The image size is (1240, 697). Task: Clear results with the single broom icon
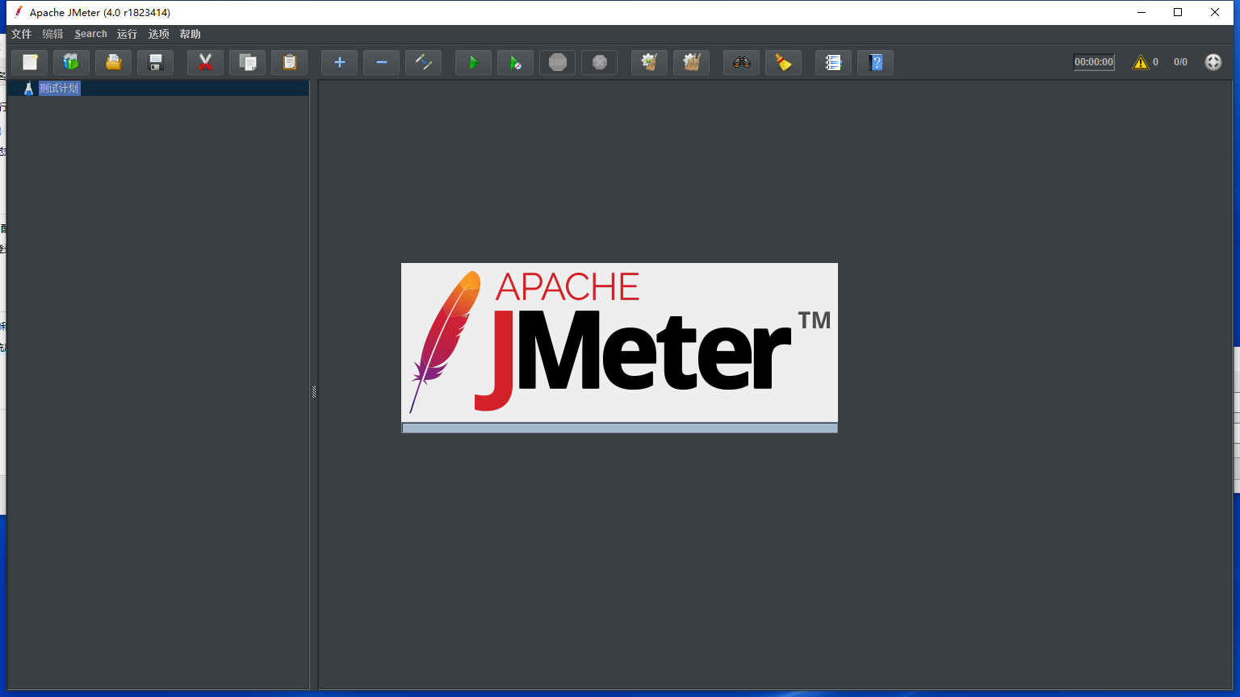coord(650,62)
